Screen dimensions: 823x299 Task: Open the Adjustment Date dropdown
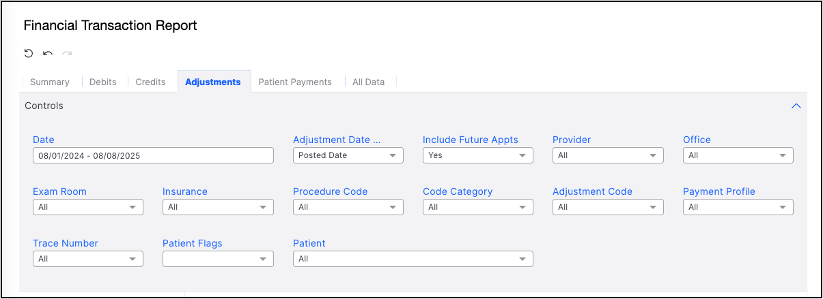tap(348, 155)
